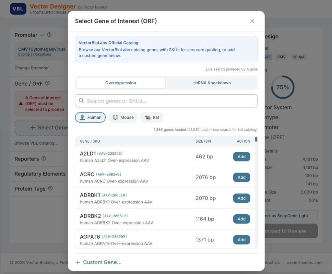Click the AGPAT6 SKU AAV-230909
This screenshot has width=332, height=274.
point(114,236)
